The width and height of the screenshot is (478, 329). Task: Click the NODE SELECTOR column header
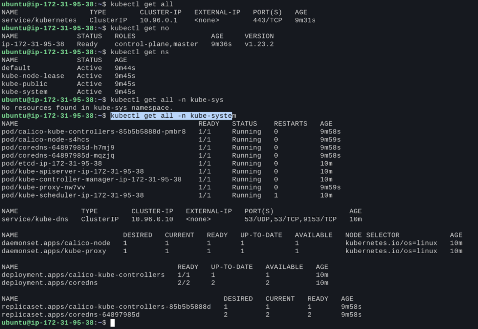coord(372,235)
